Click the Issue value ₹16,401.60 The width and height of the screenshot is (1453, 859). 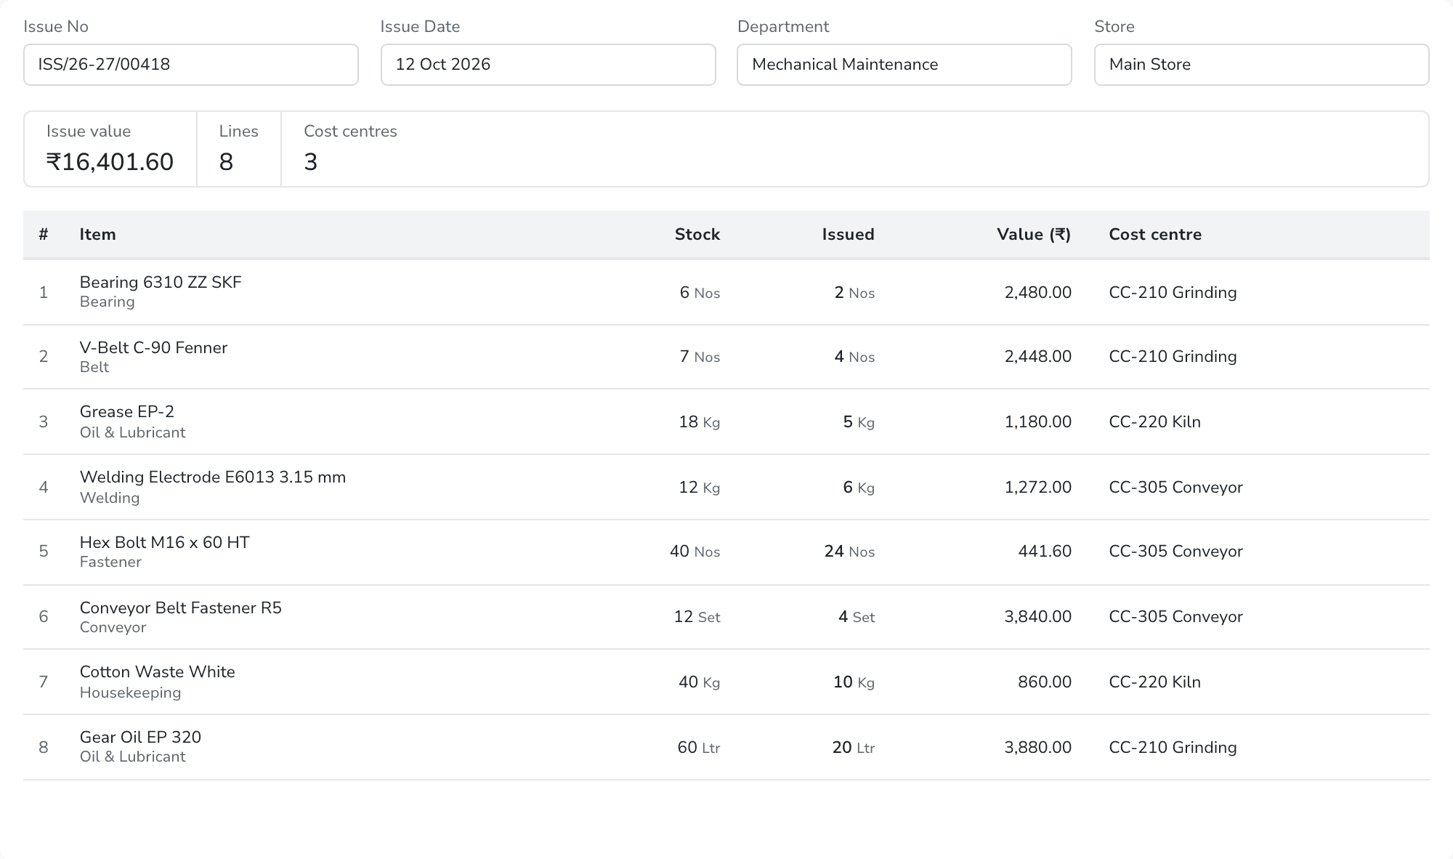pos(110,161)
